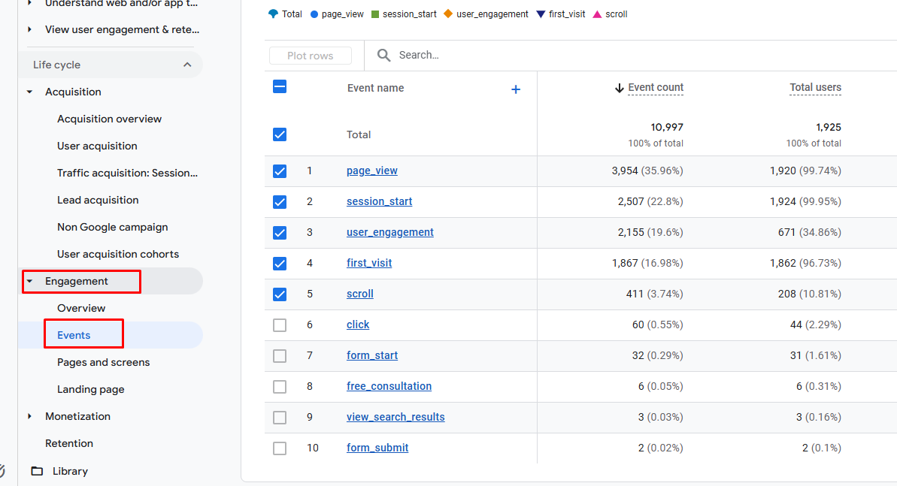Check the click row checkbox
This screenshot has height=486, width=897.
click(x=280, y=325)
